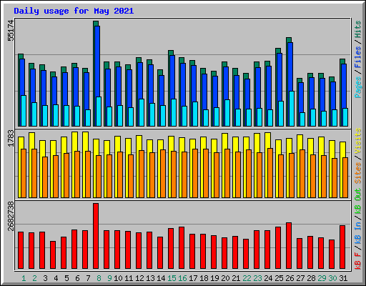Select the red kB bar for day 31
This screenshot has height=286, width=366.
click(342, 247)
